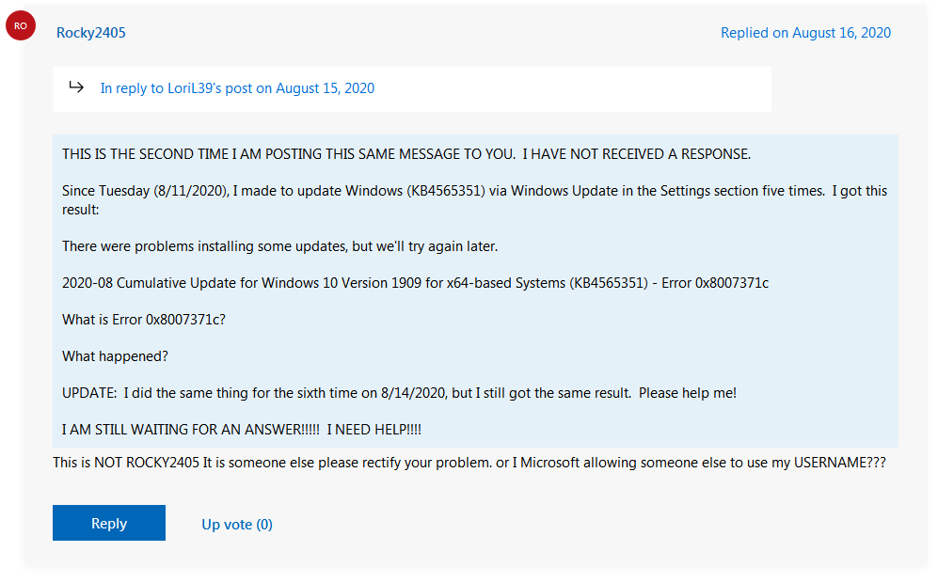The height and width of the screenshot is (583, 938).
Task: Click the This is NOT ROCKY2405 sentence
Action: coord(469,463)
